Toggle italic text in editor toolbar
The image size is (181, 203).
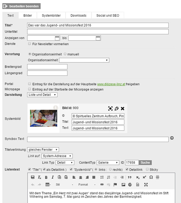pos(53,177)
